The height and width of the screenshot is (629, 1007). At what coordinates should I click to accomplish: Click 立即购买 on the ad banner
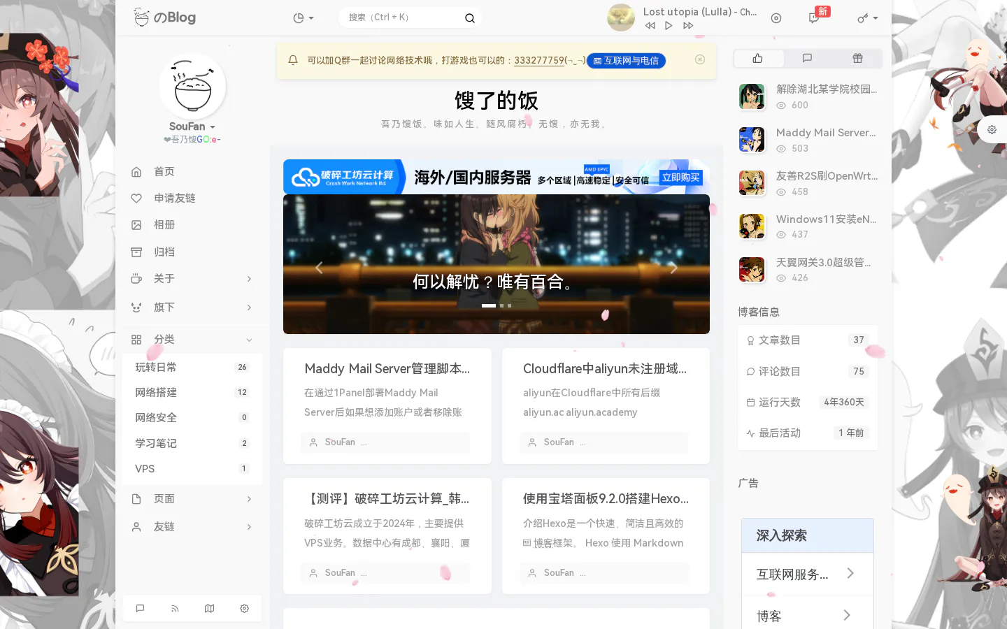[x=681, y=178]
